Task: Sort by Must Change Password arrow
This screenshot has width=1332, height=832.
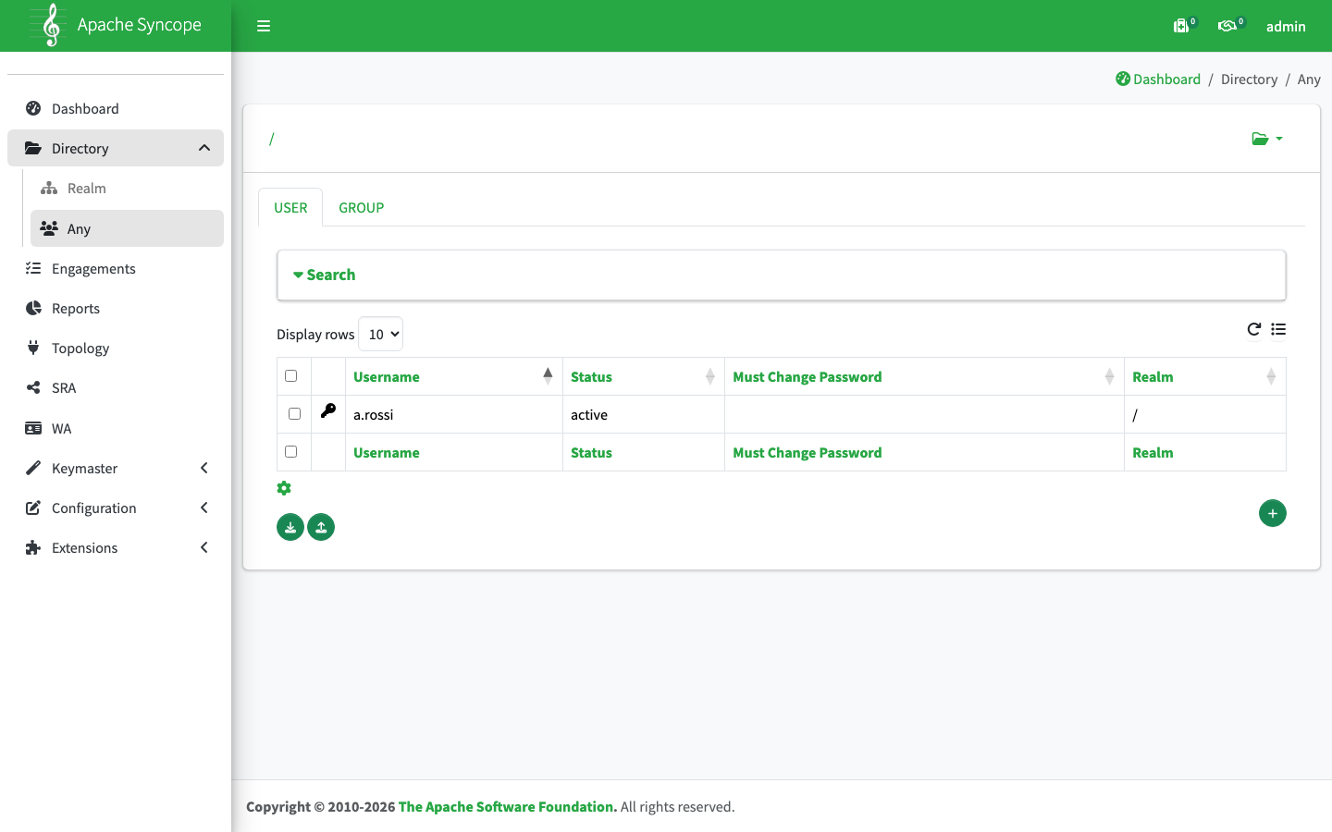Action: point(1110,375)
